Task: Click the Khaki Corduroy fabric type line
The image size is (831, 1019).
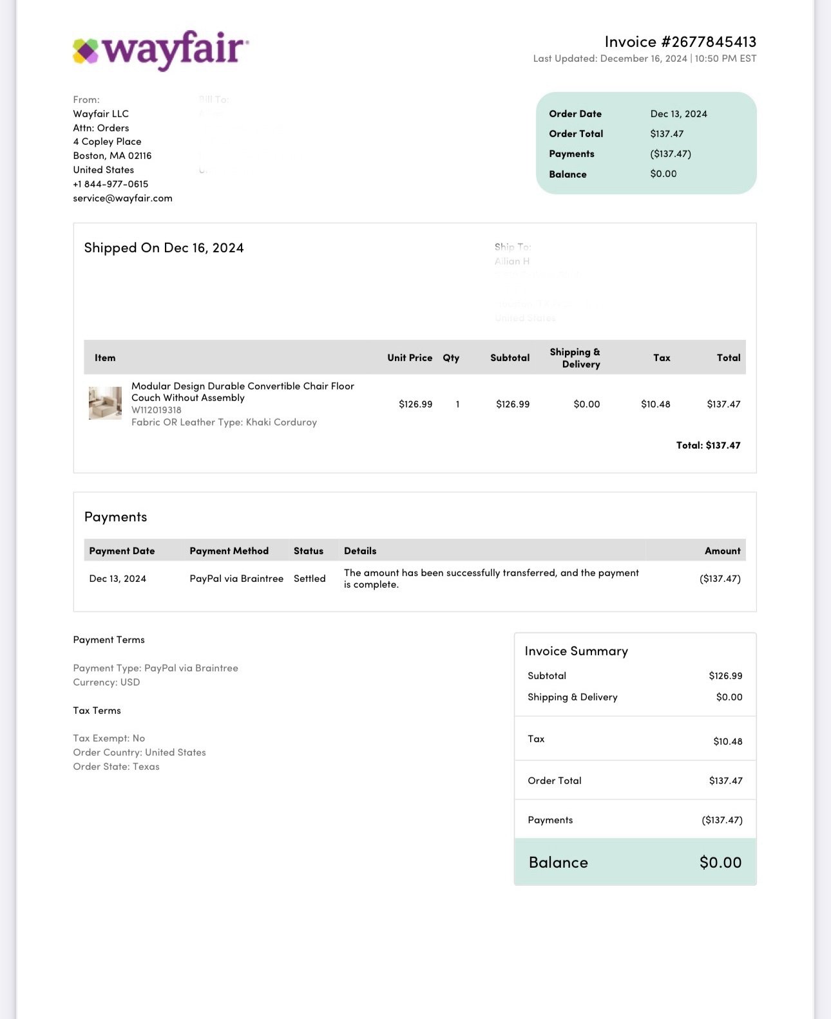Action: click(x=224, y=422)
